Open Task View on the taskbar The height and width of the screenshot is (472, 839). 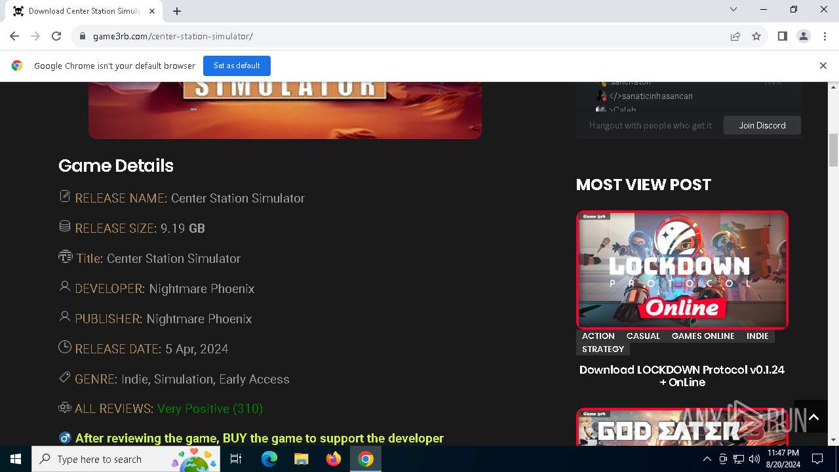click(236, 459)
